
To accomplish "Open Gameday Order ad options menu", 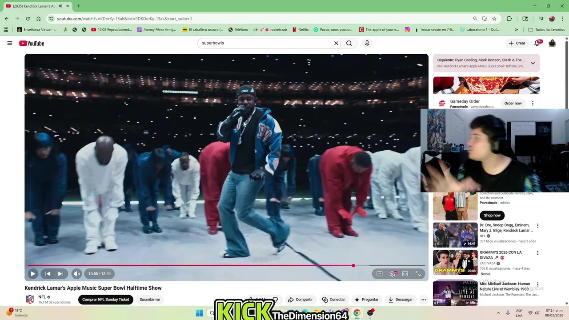I will tap(533, 103).
